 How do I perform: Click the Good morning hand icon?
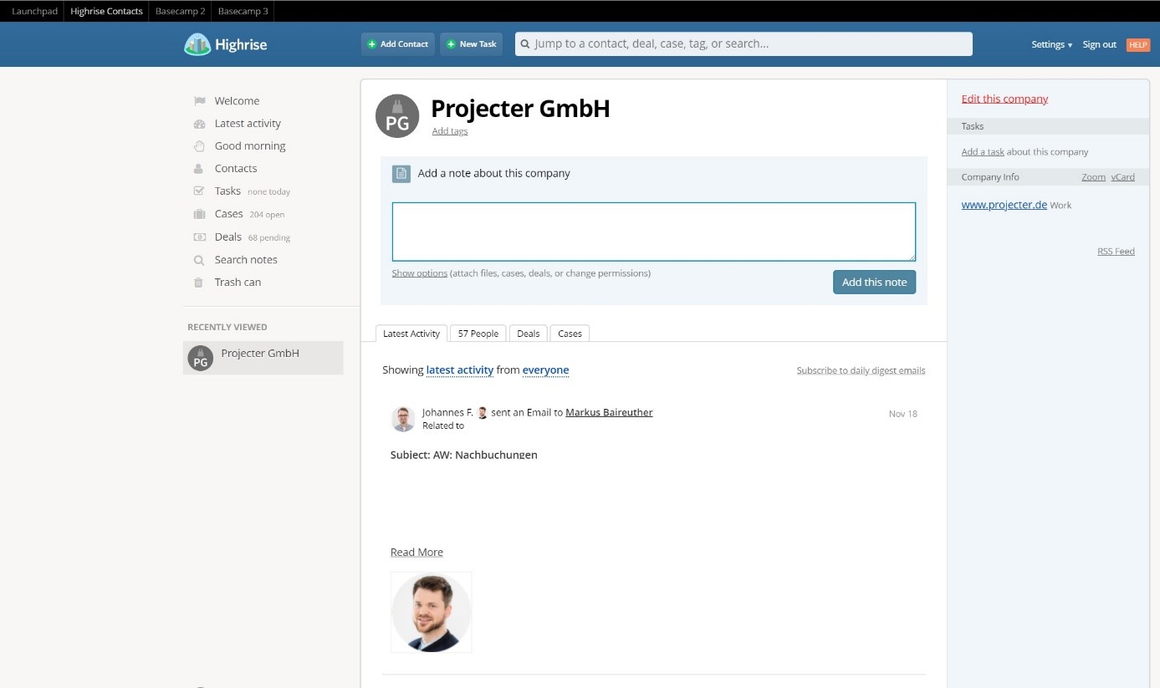click(199, 146)
